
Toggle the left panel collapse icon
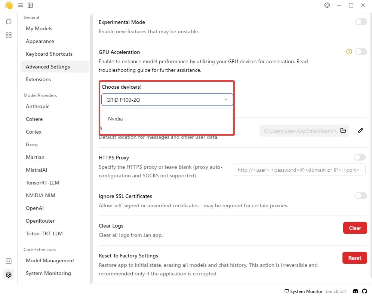pyautogui.click(x=30, y=5)
